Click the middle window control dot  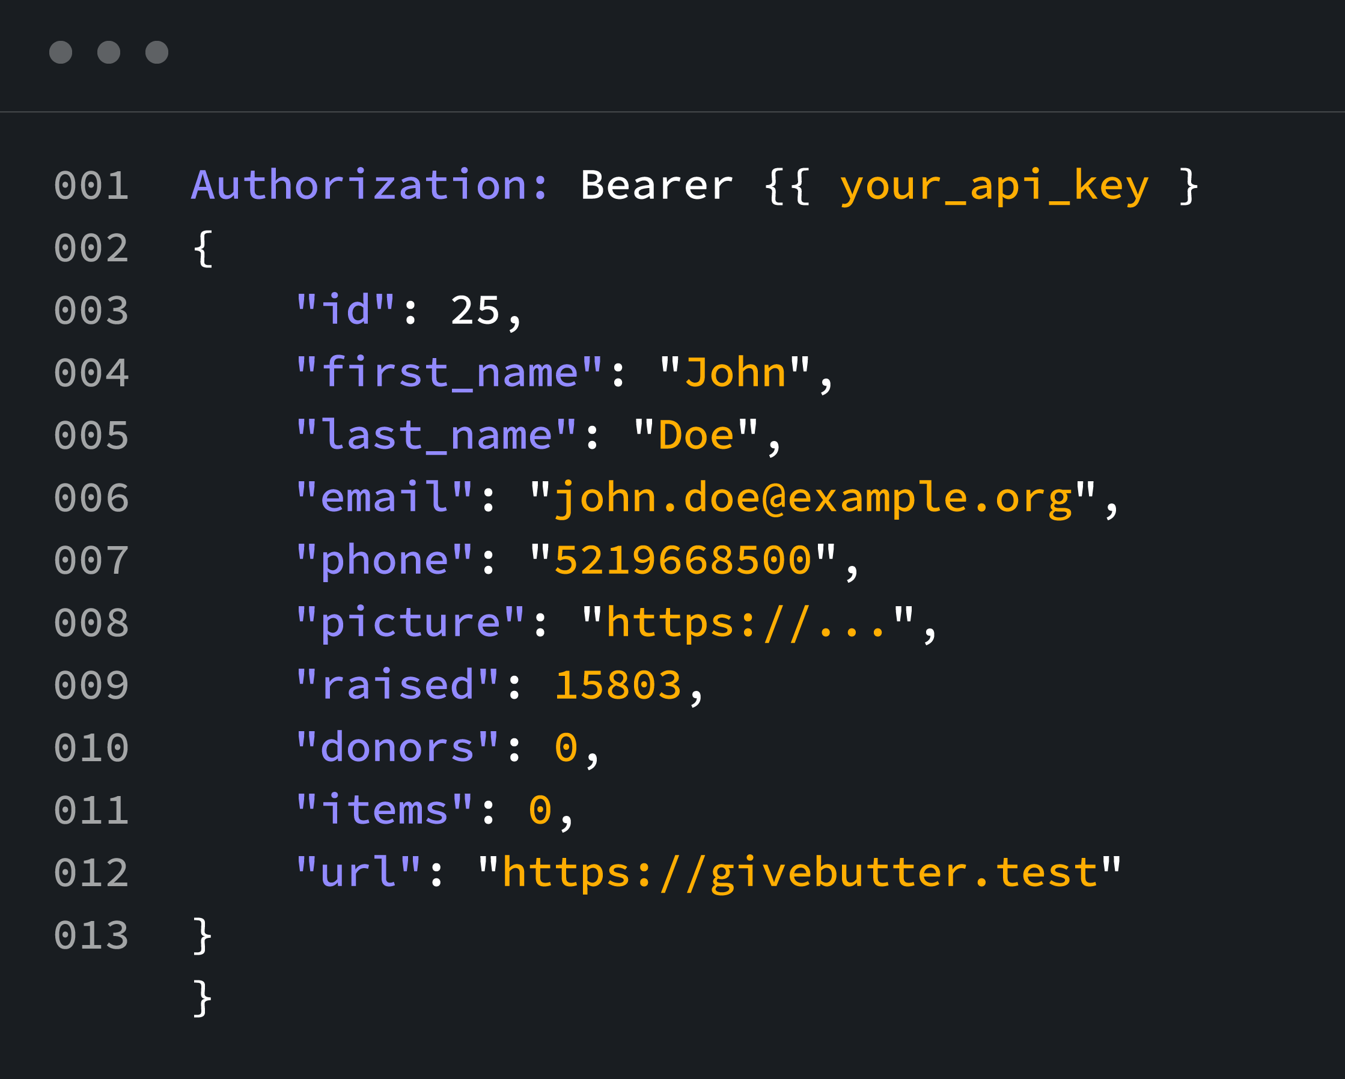coord(109,52)
